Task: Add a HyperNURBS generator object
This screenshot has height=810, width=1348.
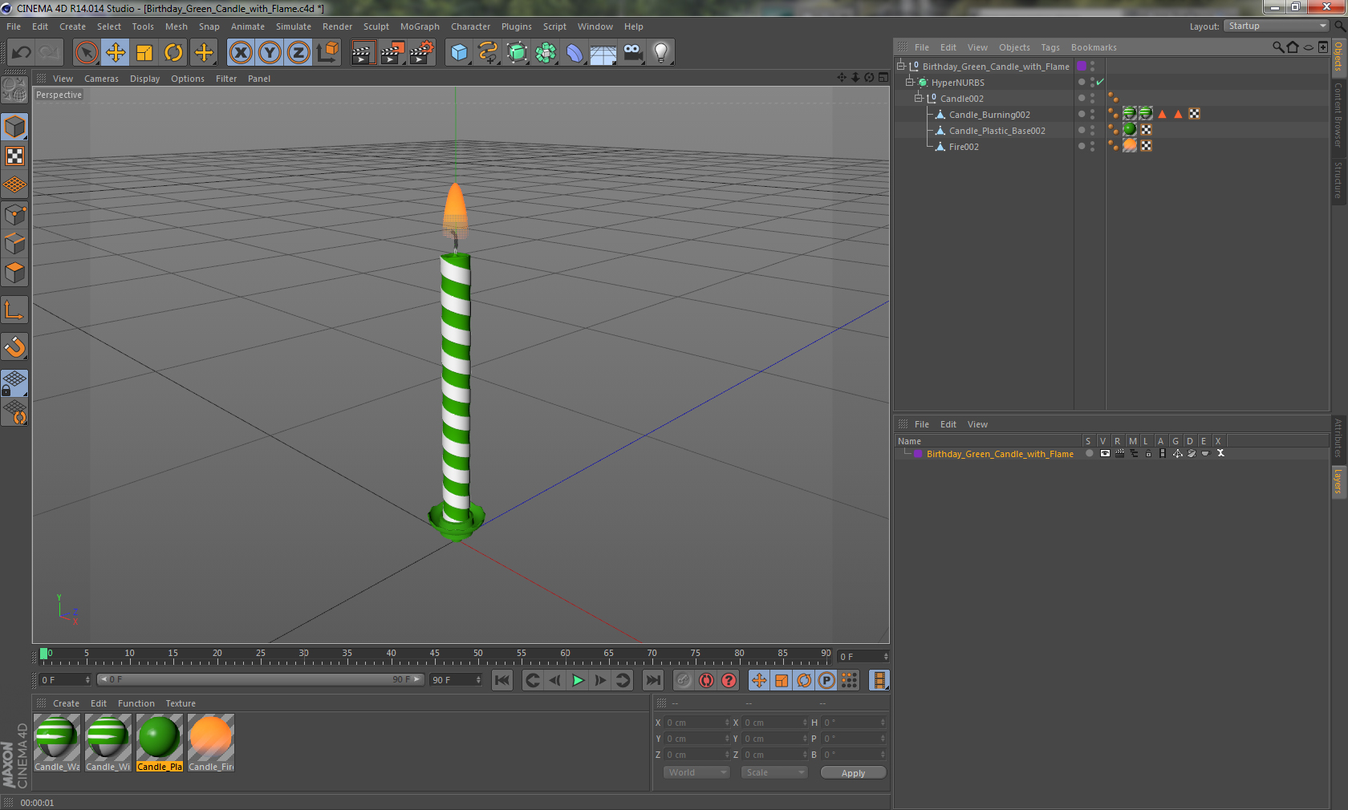Action: 517,53
